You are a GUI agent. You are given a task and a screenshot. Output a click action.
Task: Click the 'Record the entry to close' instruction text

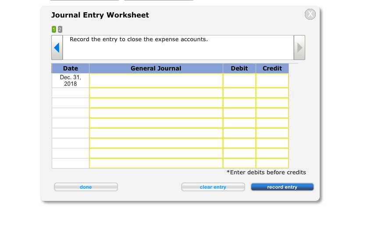click(x=139, y=39)
